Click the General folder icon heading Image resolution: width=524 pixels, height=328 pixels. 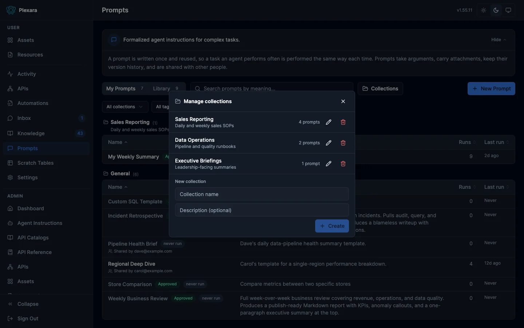pos(106,173)
